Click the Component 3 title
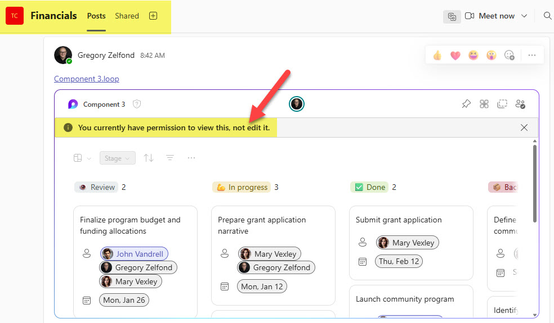Image resolution: width=554 pixels, height=323 pixels. (104, 104)
